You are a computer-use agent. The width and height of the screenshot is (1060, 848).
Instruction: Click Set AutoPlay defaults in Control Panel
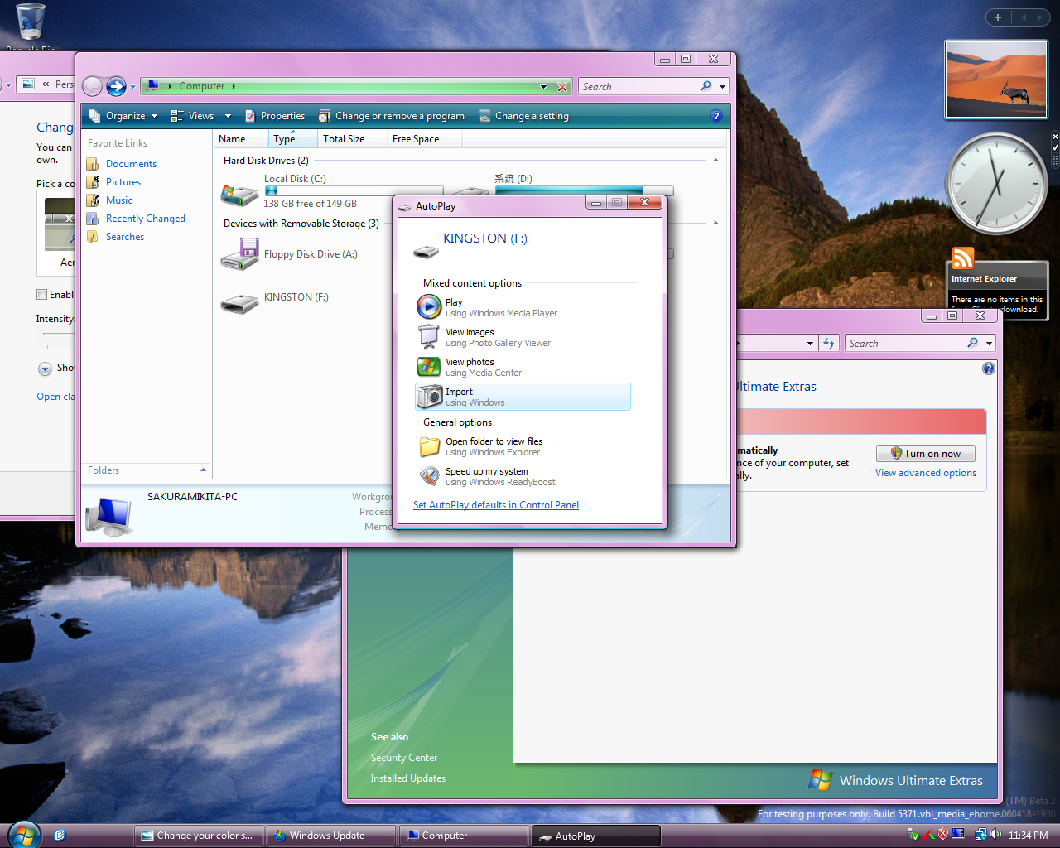(x=496, y=505)
